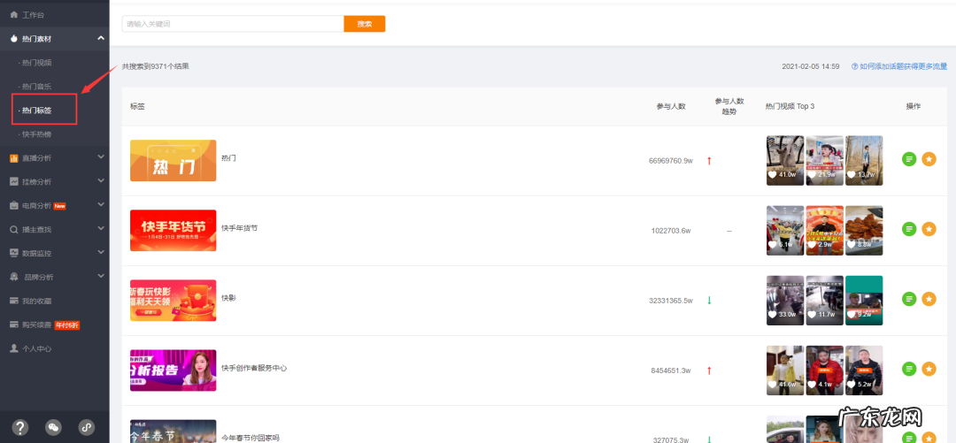Open the 分析报告 purple banner image
This screenshot has width=956, height=443.
click(x=173, y=370)
